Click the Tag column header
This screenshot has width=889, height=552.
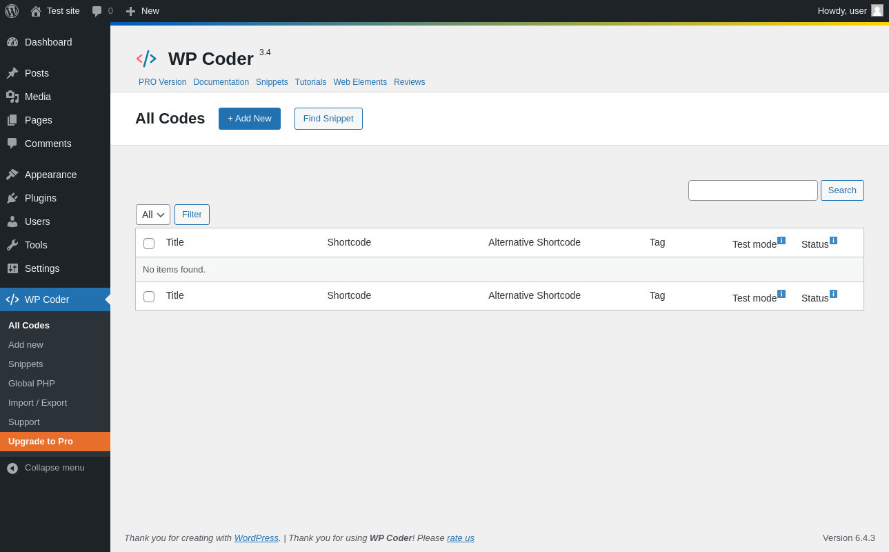tap(657, 242)
